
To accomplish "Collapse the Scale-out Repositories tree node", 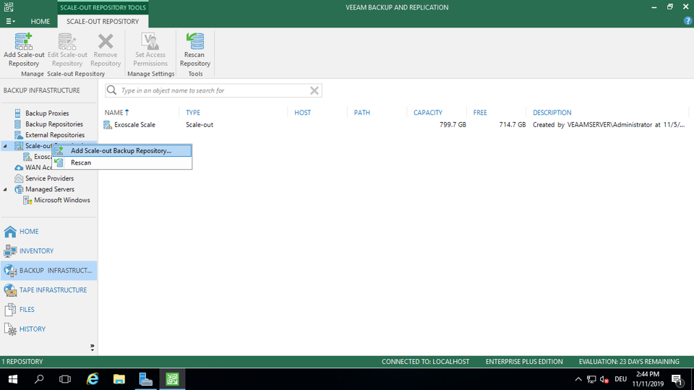I will pyautogui.click(x=6, y=146).
